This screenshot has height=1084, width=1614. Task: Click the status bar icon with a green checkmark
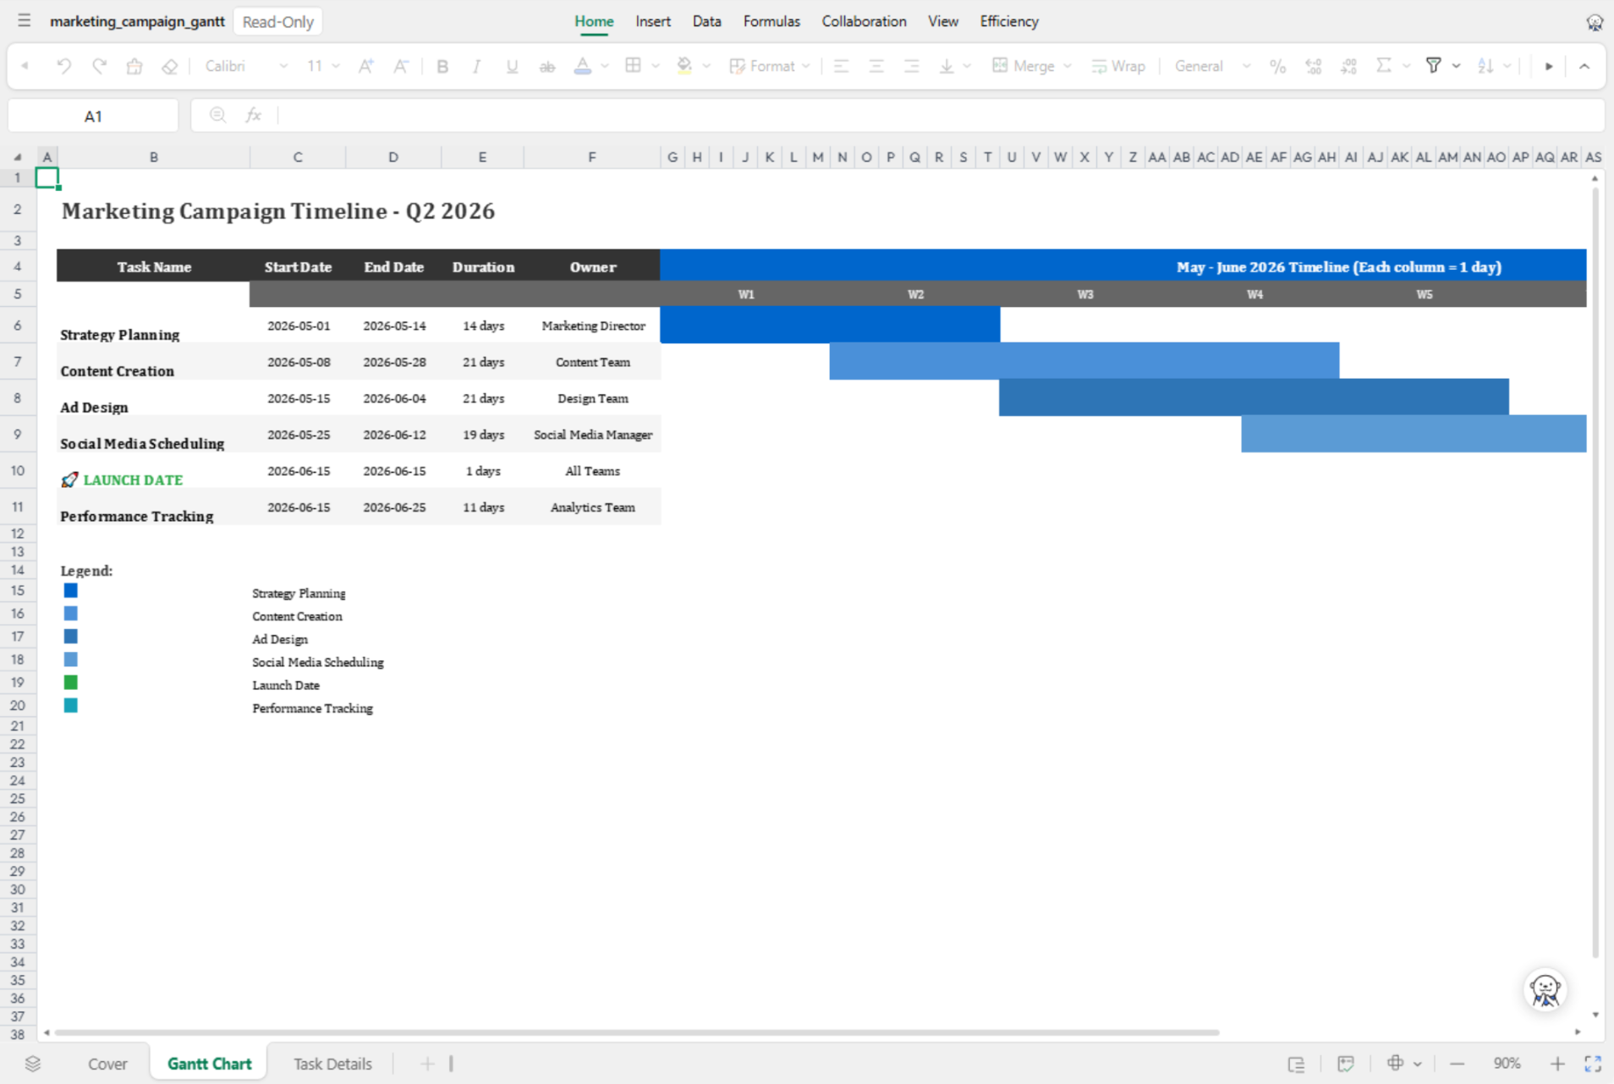[x=1346, y=1064]
